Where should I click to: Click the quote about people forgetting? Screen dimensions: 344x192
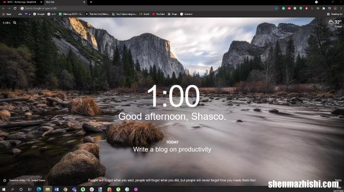[172, 180]
